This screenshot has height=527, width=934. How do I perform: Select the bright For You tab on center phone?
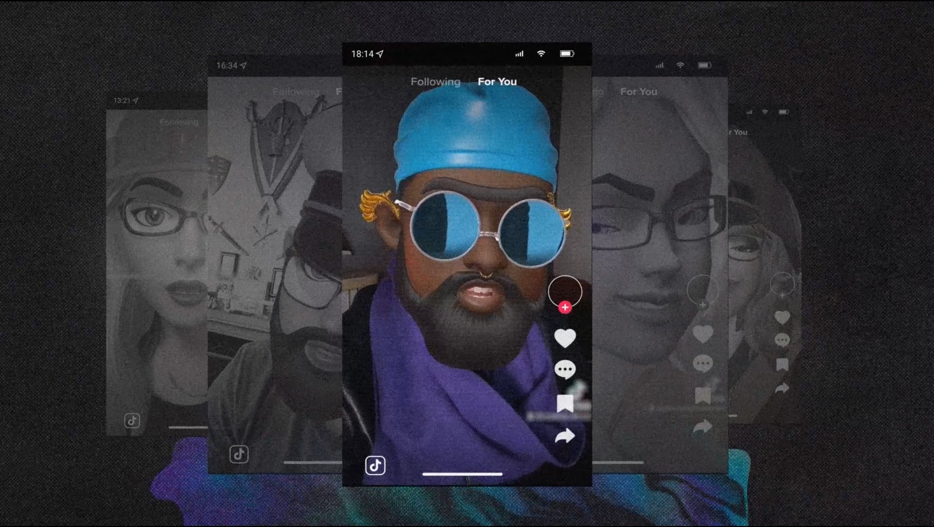coord(497,82)
